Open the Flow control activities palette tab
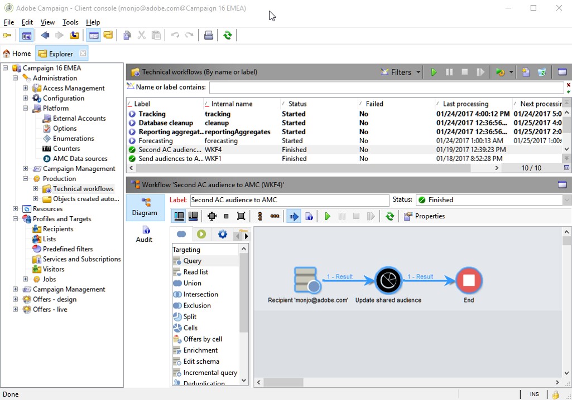This screenshot has width=572, height=400. click(201, 234)
